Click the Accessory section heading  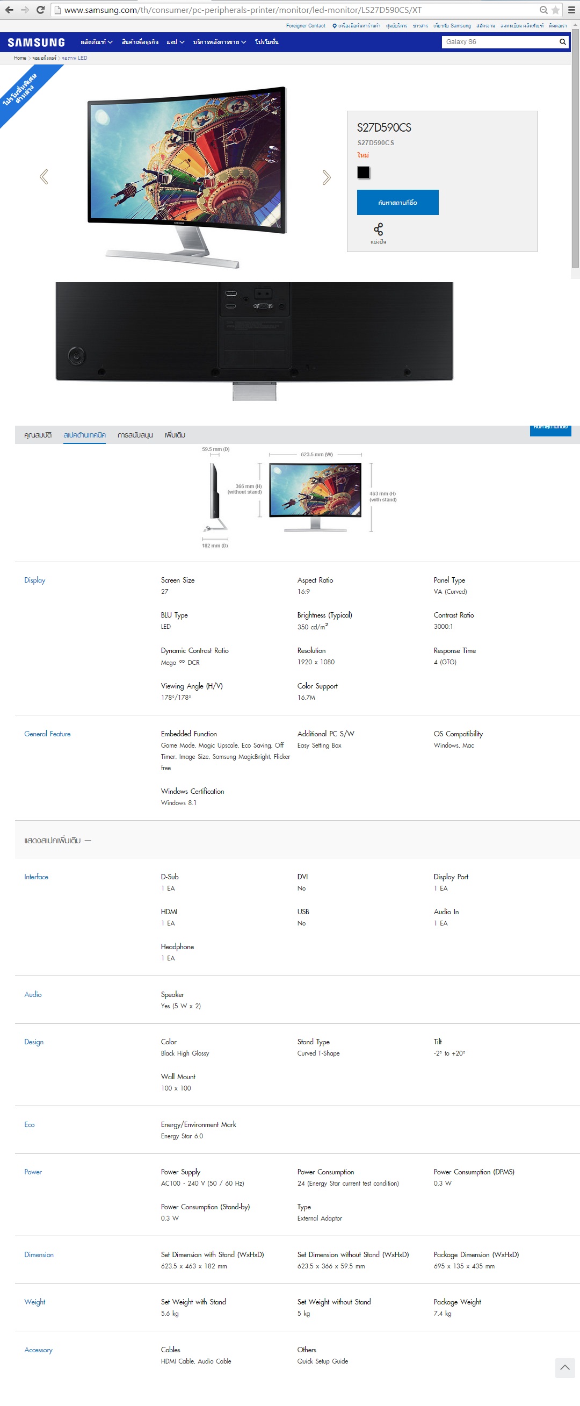click(x=38, y=1350)
